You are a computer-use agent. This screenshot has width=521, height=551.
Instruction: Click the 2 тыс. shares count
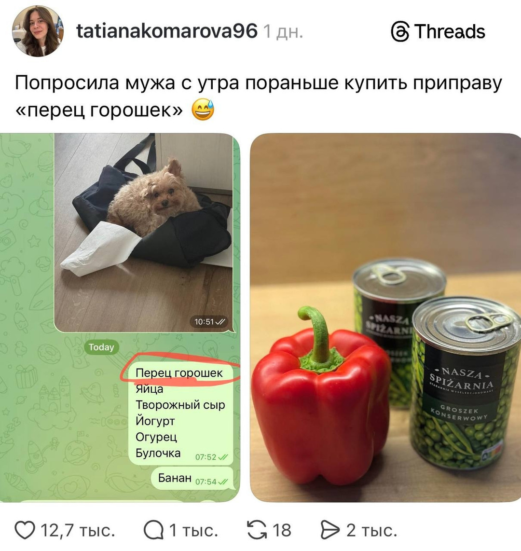coord(371,530)
